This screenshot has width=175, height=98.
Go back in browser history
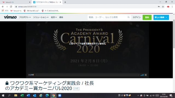[x=3, y=7]
